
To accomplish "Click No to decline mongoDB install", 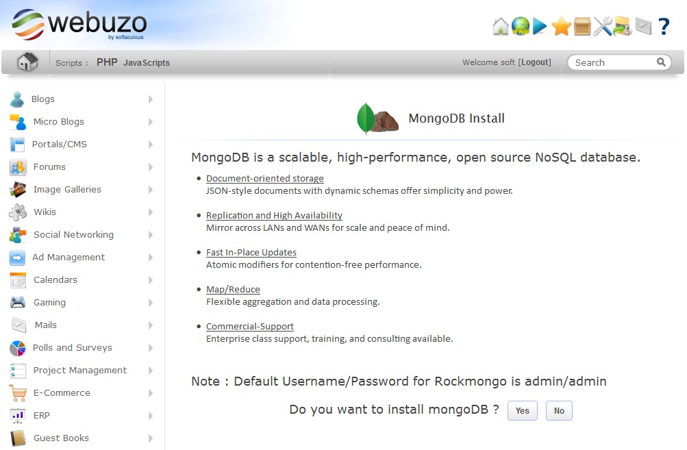I will coord(559,410).
